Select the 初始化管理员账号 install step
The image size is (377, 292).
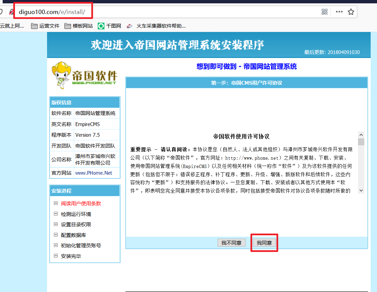(81, 245)
